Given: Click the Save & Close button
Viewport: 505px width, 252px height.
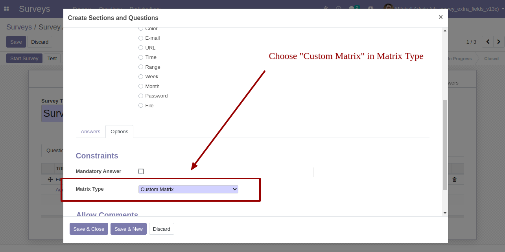Looking at the screenshot, I should (x=89, y=229).
